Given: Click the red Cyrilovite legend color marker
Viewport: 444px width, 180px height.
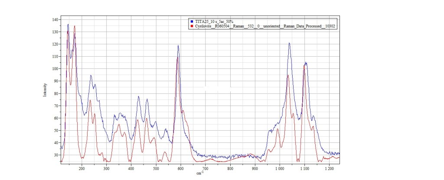Looking at the screenshot, I should (191, 26).
